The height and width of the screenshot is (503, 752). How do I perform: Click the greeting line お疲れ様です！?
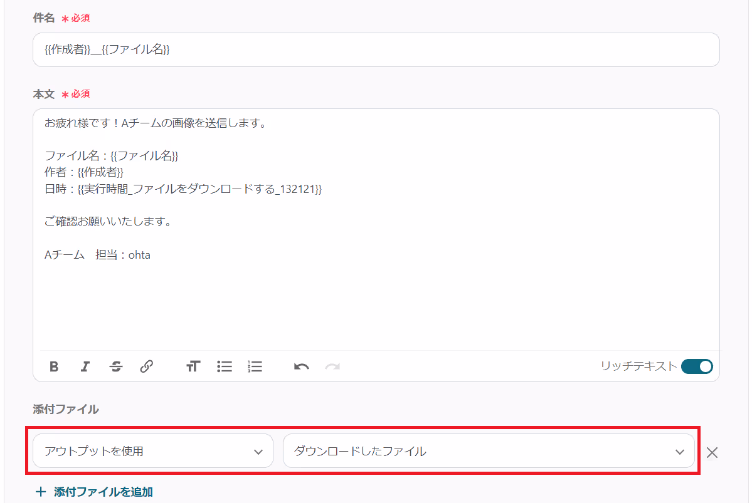pyautogui.click(x=156, y=123)
